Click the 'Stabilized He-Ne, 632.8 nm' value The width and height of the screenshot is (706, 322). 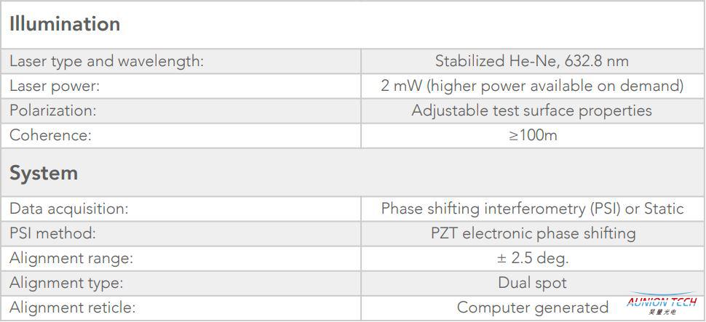532,61
